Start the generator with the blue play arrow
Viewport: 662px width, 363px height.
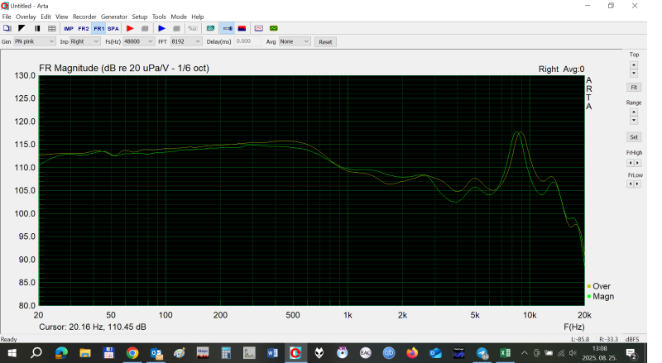[161, 28]
